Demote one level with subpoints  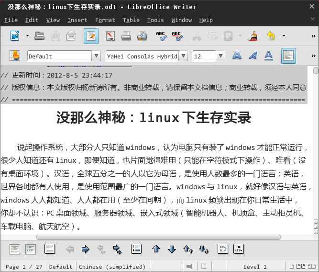[x=117, y=249]
